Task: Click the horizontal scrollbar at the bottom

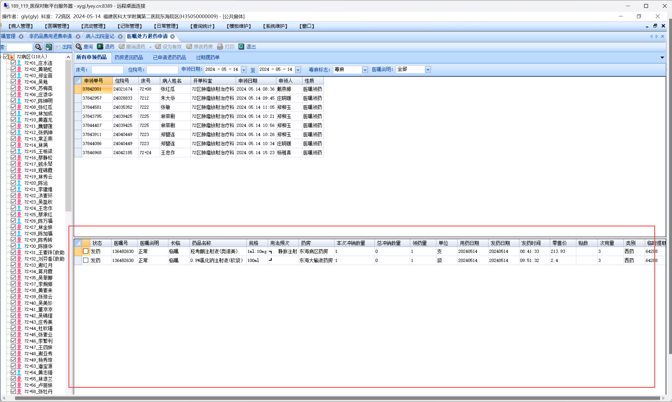Action: tap(336, 398)
